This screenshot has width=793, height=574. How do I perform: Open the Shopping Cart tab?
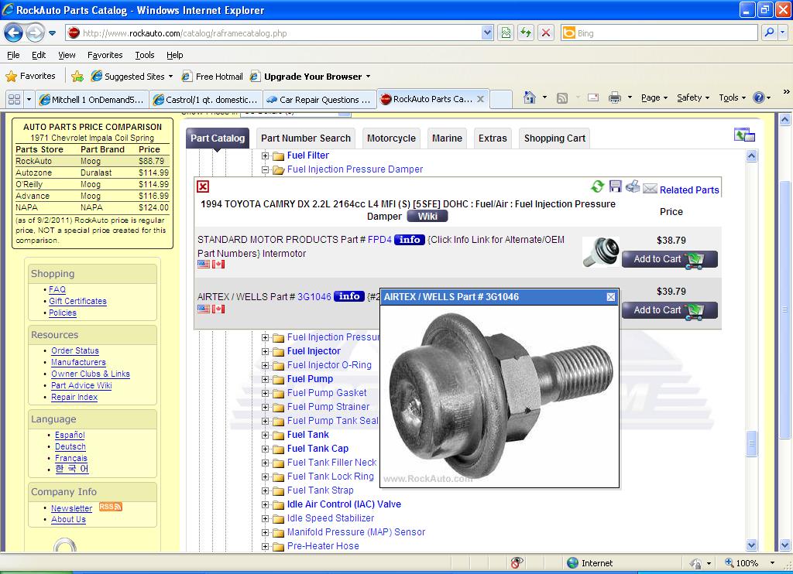pyautogui.click(x=554, y=138)
